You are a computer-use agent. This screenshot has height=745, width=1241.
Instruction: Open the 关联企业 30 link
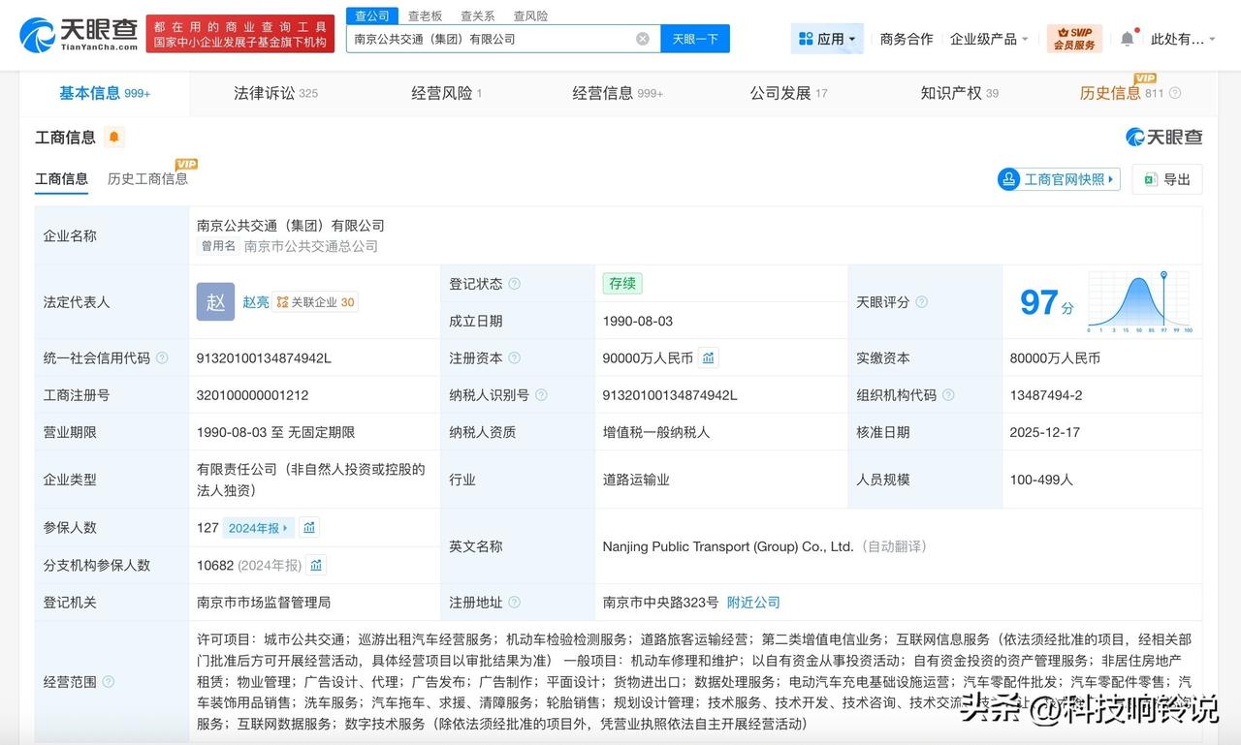point(316,301)
